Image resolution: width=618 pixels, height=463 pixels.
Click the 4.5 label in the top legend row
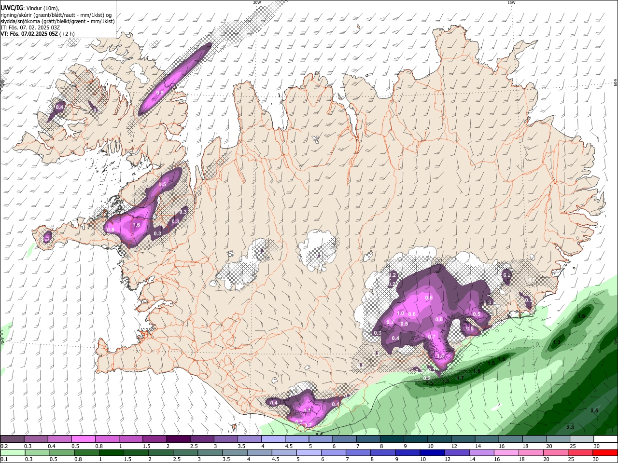(289, 447)
